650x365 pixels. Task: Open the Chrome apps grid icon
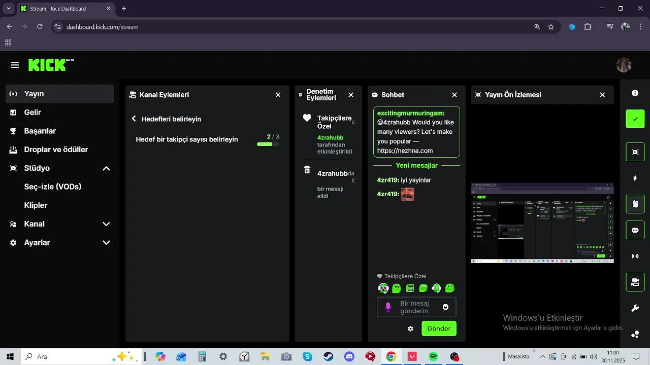click(8, 43)
